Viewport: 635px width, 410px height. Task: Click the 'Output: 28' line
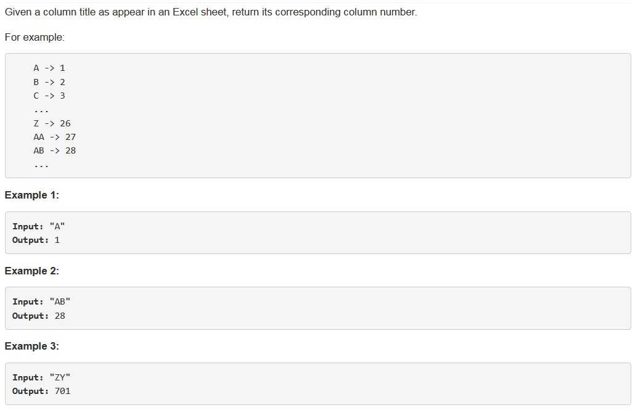point(38,316)
